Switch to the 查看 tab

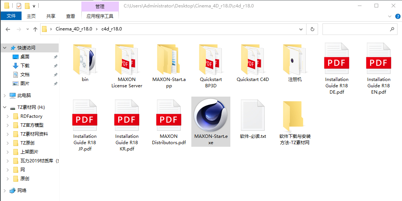point(71,16)
